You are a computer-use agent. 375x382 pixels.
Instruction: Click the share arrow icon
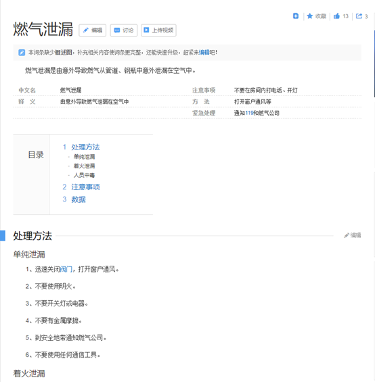point(359,16)
